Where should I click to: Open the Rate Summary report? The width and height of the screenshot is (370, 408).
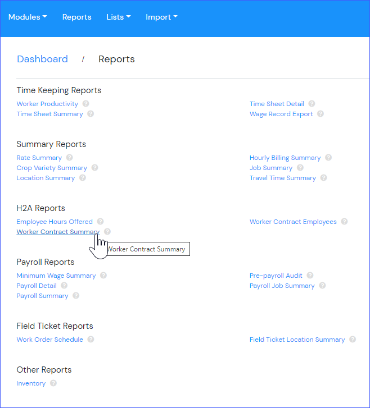pos(39,158)
